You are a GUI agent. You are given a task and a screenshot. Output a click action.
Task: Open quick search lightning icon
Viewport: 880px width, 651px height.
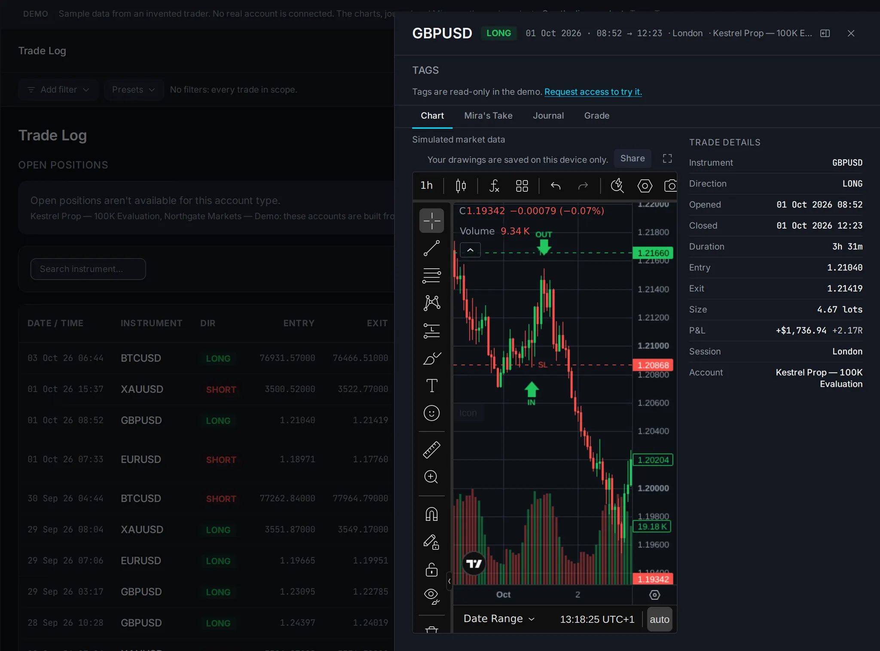(617, 186)
